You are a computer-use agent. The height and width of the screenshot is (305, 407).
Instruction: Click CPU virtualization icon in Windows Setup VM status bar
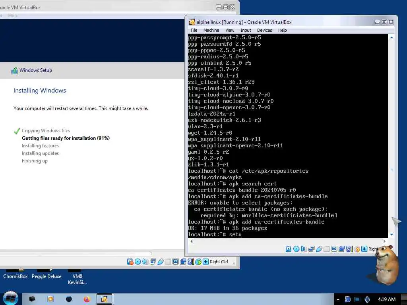191,262
